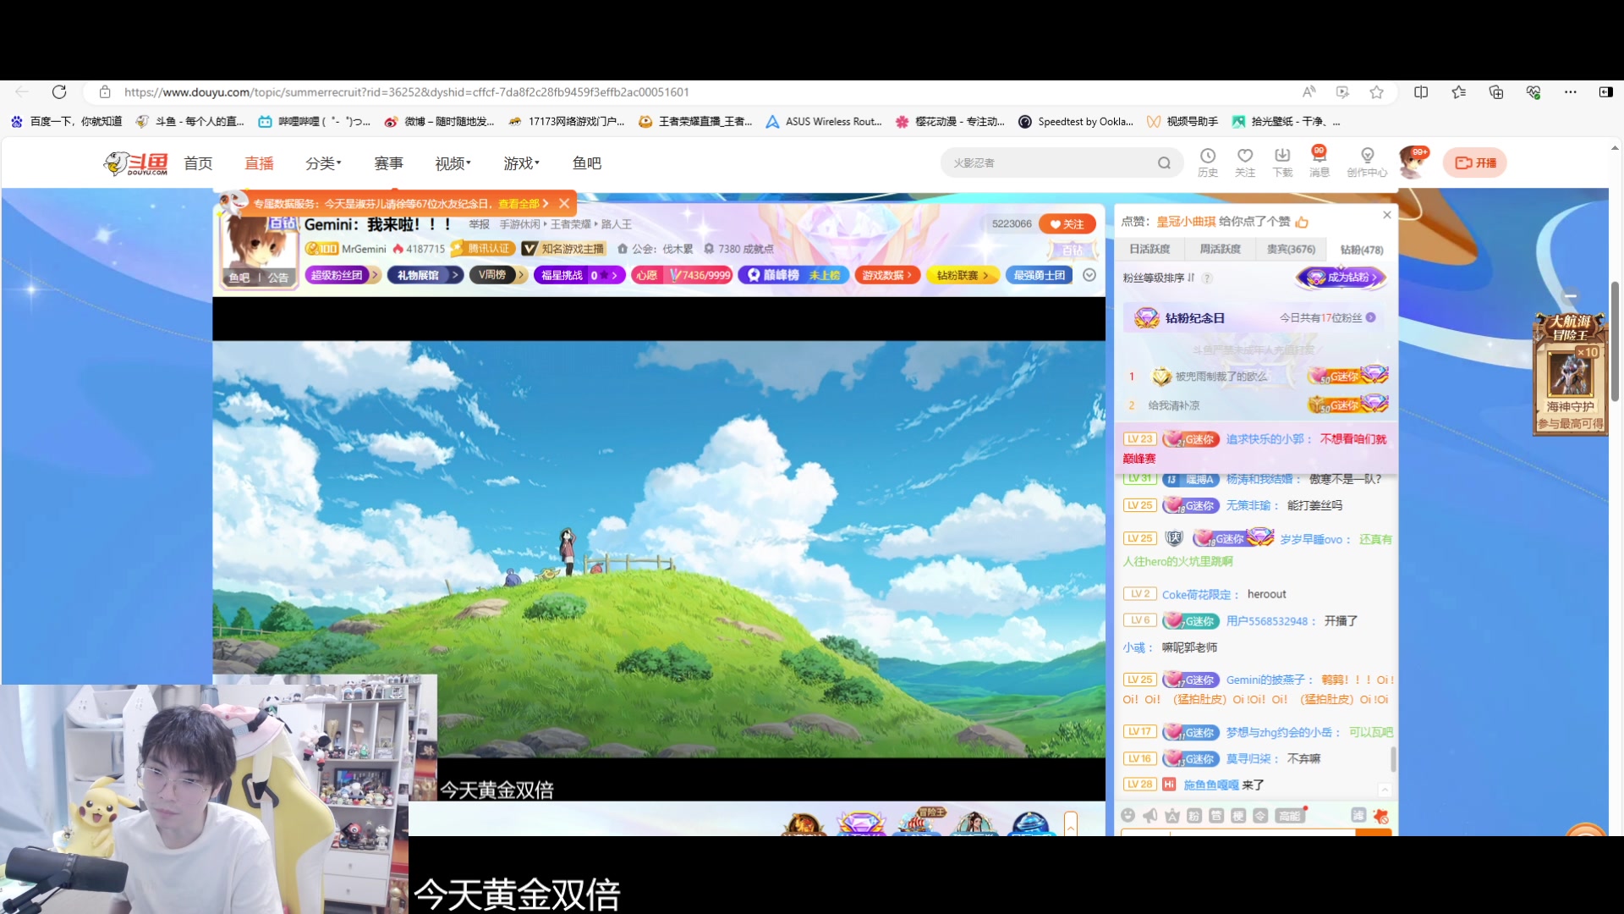The image size is (1624, 914).
Task: Open browser collections icon
Action: point(1496,91)
